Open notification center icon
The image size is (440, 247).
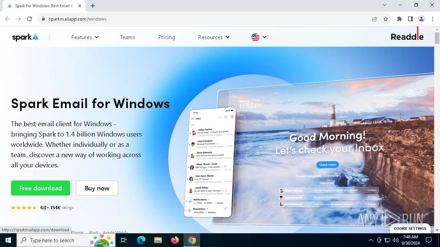429,240
